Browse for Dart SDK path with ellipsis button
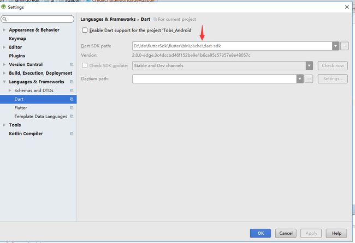The width and height of the screenshot is (355, 243). click(x=345, y=46)
